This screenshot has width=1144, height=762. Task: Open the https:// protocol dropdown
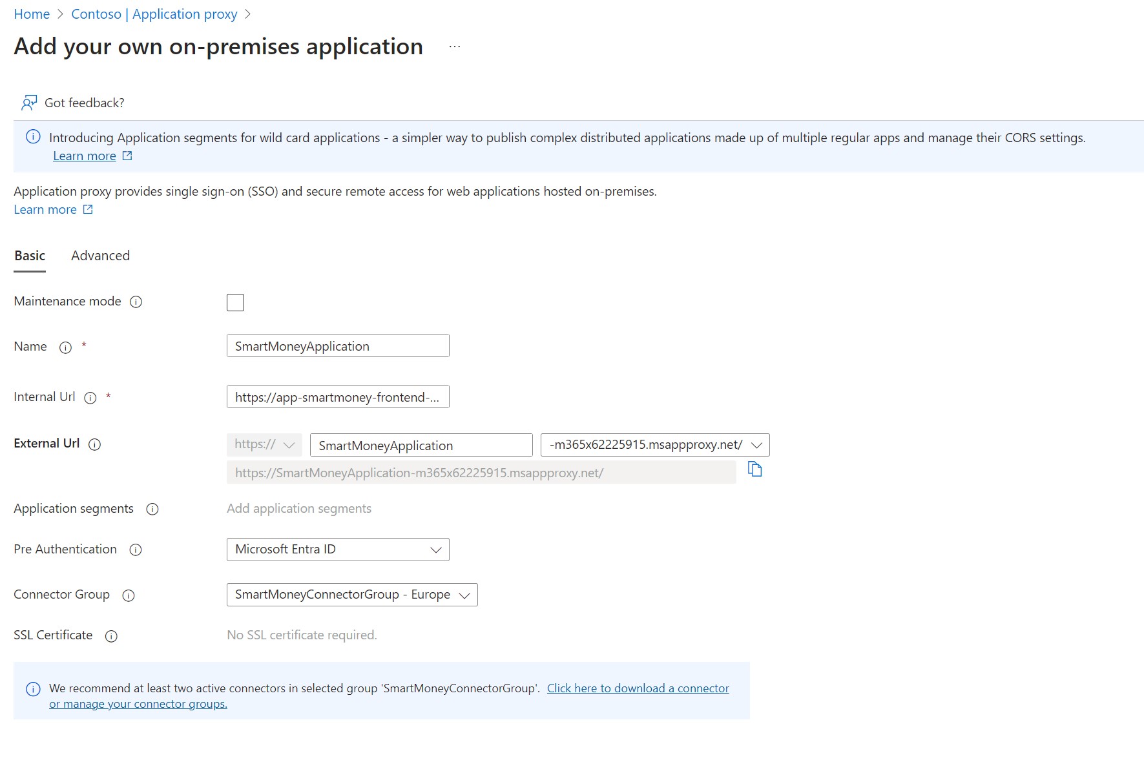264,445
